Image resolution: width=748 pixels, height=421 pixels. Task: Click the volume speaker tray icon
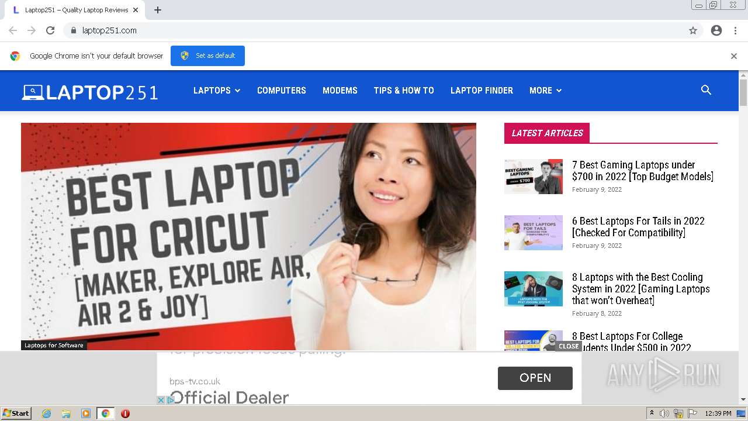pyautogui.click(x=664, y=413)
